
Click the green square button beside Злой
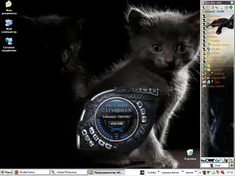(231, 165)
